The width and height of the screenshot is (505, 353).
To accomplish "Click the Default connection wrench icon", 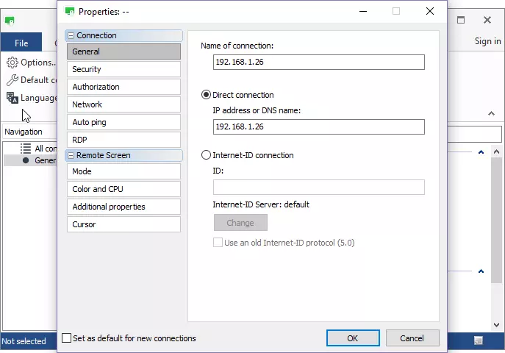I will (12, 80).
